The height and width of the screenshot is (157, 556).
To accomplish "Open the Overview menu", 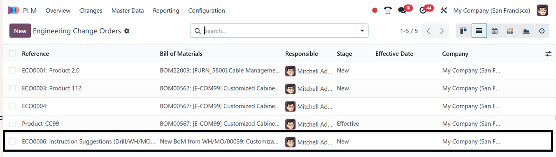I will coord(58,11).
